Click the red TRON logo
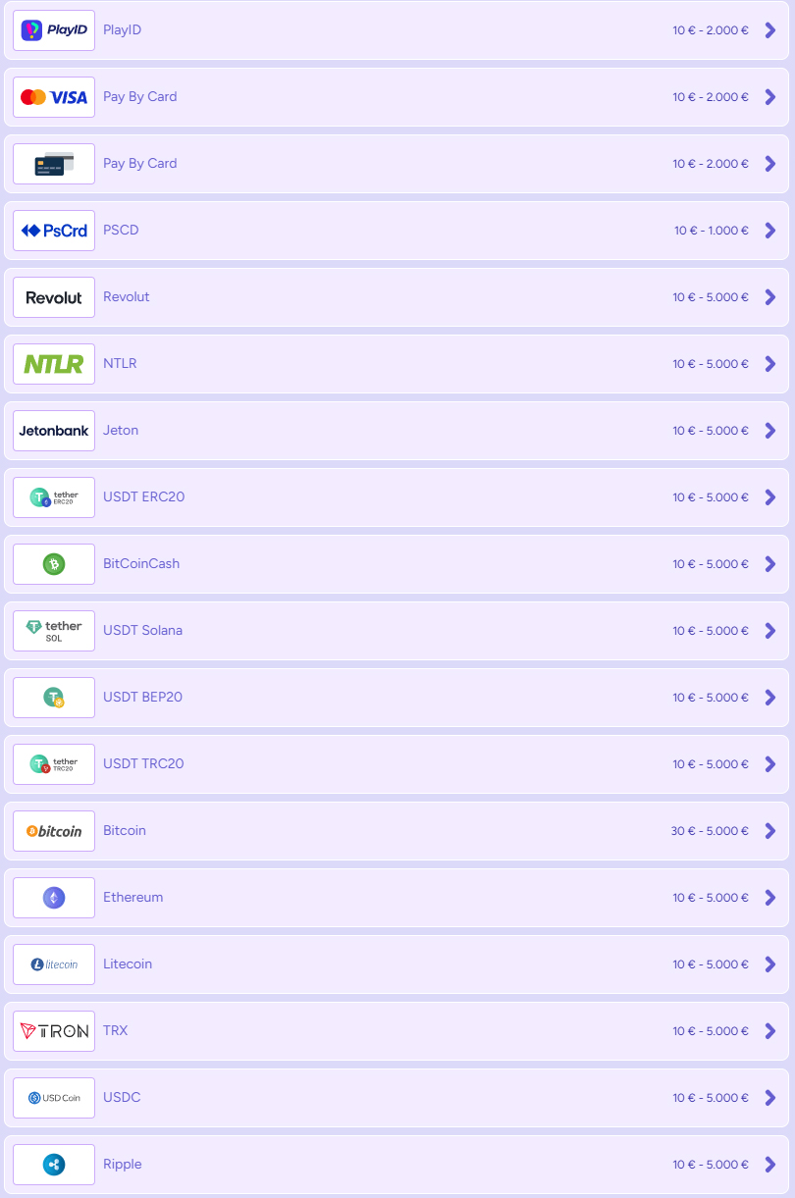The image size is (795, 1198). (54, 1031)
